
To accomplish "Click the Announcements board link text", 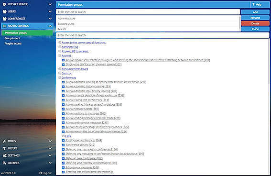I will (x=75, y=69).
